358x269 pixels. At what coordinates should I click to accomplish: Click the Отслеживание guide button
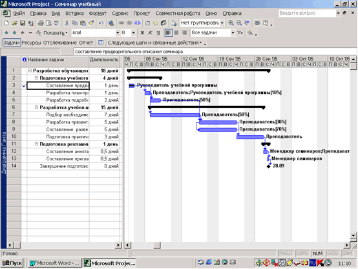pos(60,43)
